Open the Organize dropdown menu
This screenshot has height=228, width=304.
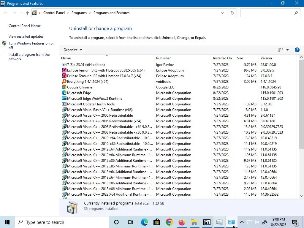[73, 50]
